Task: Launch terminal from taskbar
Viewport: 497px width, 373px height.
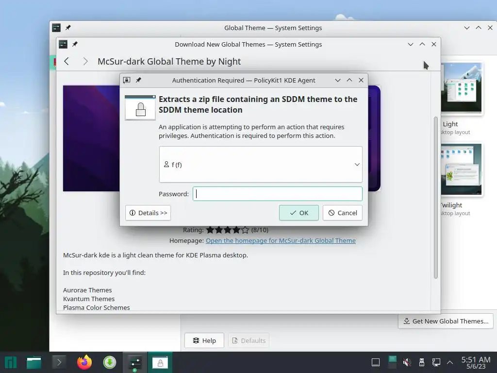Action: [x=59, y=362]
